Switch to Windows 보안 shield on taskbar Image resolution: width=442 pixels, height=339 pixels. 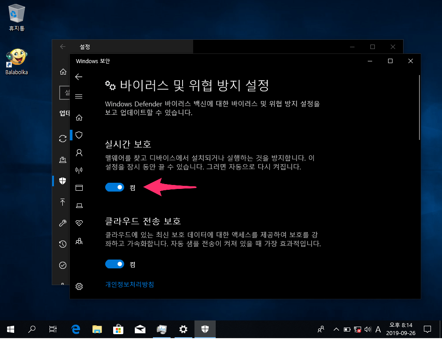205,329
